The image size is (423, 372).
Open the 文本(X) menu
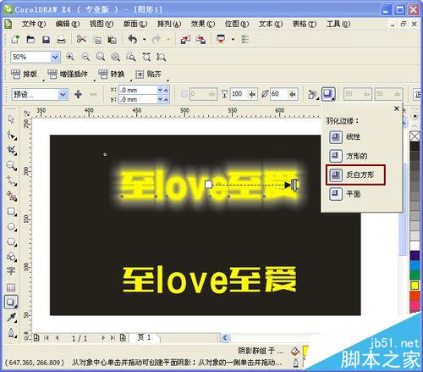click(x=271, y=24)
